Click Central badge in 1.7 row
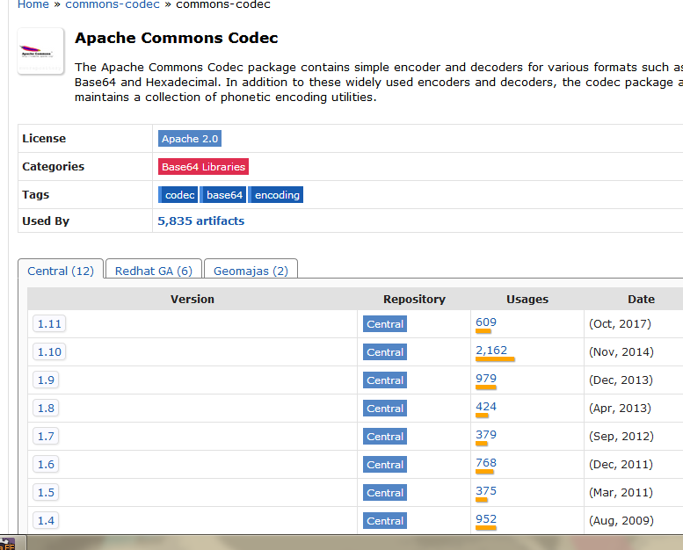The image size is (683, 550). click(x=385, y=437)
